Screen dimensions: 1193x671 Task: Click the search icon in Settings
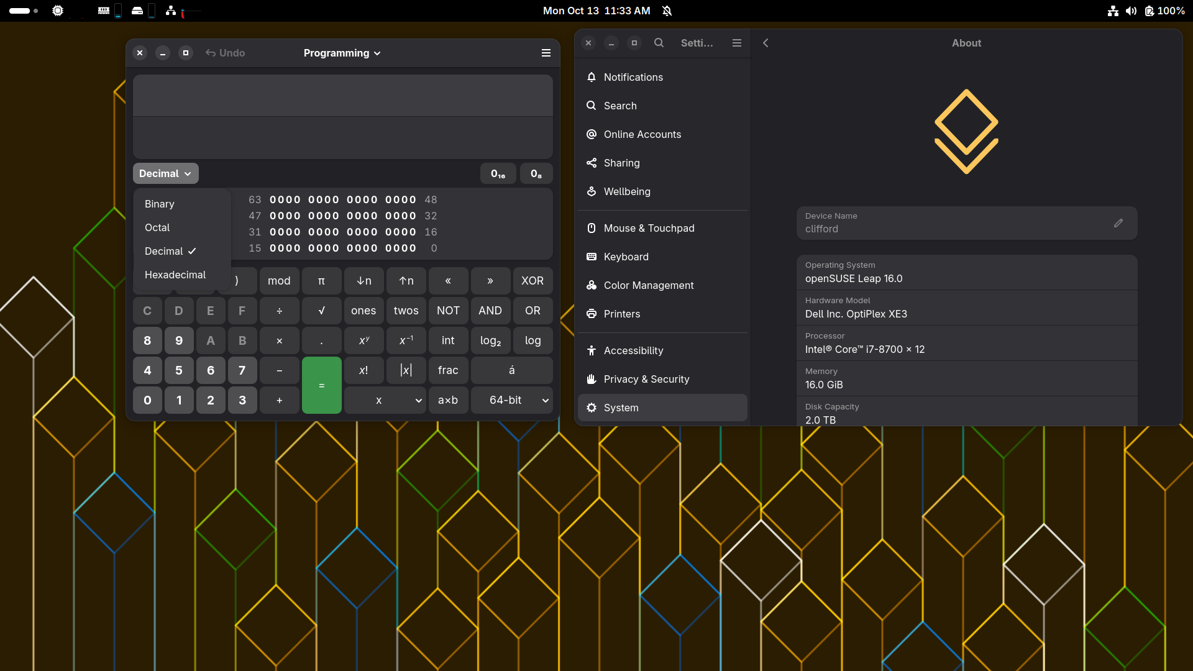[x=659, y=43]
